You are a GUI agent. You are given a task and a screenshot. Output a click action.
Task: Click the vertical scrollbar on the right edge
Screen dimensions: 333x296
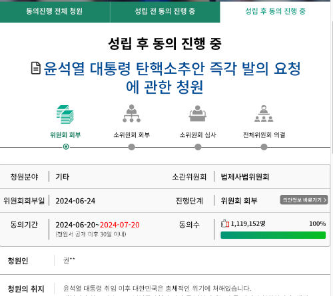[332, 86]
